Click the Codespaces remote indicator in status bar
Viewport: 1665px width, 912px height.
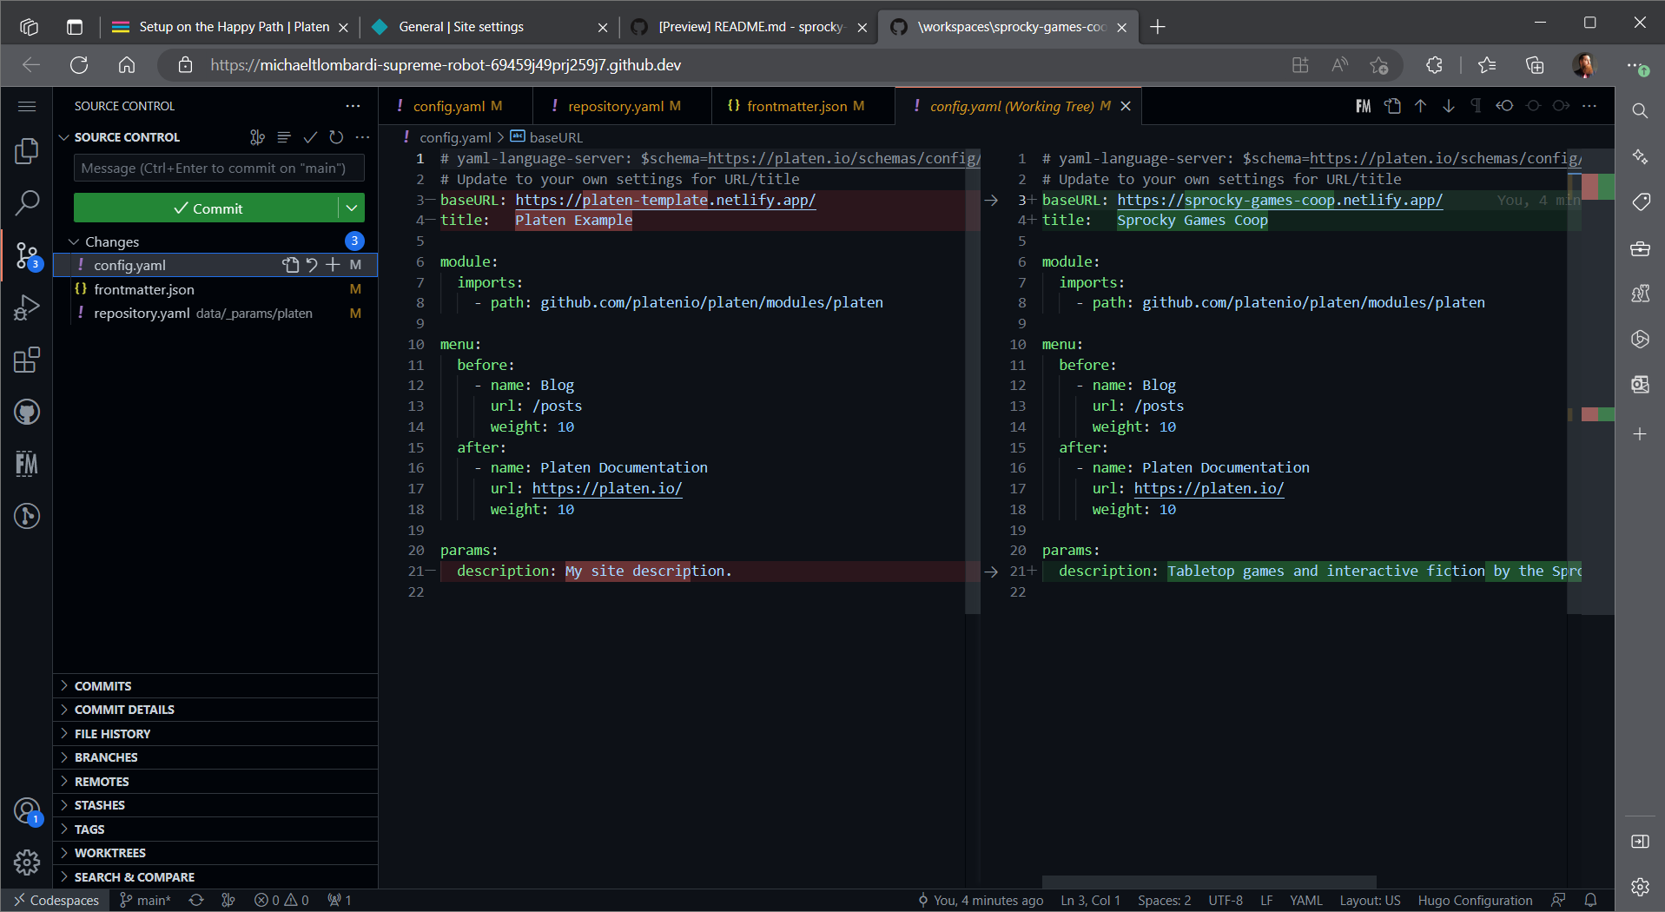(x=56, y=900)
